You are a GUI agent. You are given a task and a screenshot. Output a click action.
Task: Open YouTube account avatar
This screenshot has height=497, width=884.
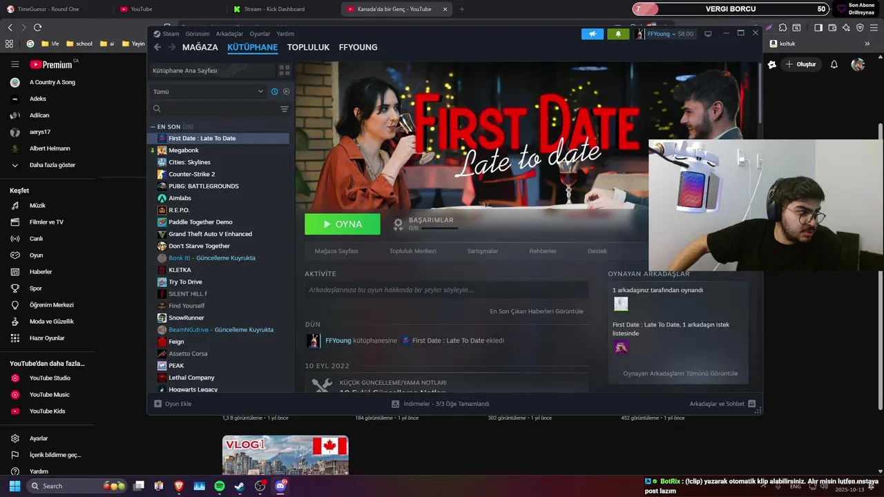point(858,64)
